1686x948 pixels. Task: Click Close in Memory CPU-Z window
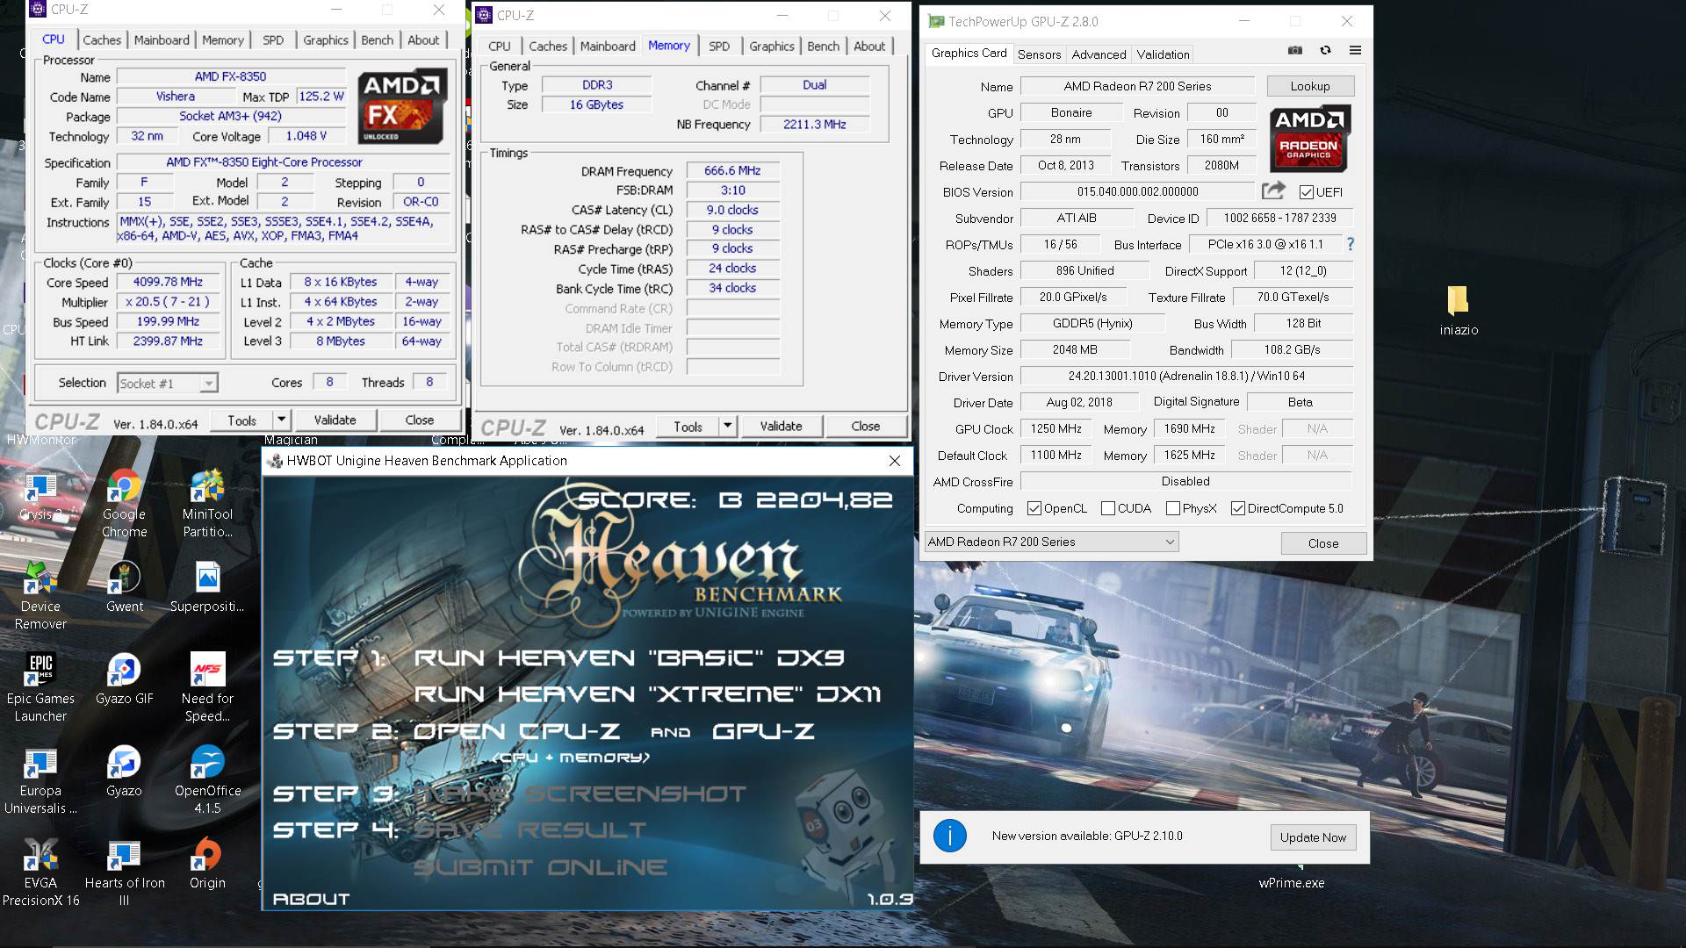point(865,426)
